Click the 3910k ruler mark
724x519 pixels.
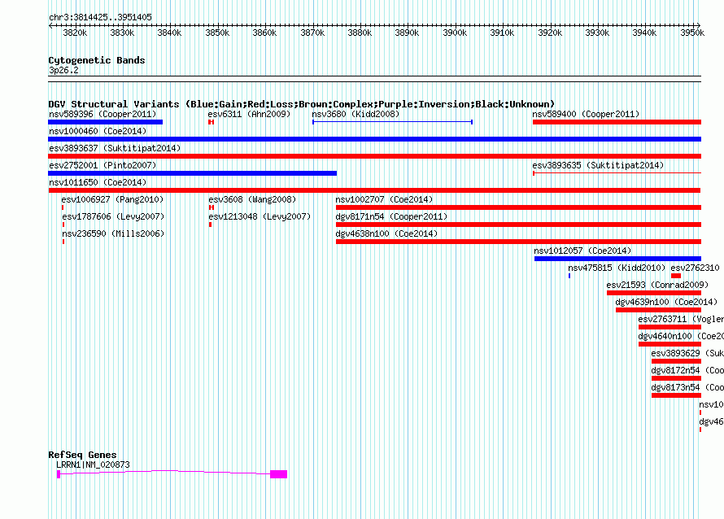[503, 33]
